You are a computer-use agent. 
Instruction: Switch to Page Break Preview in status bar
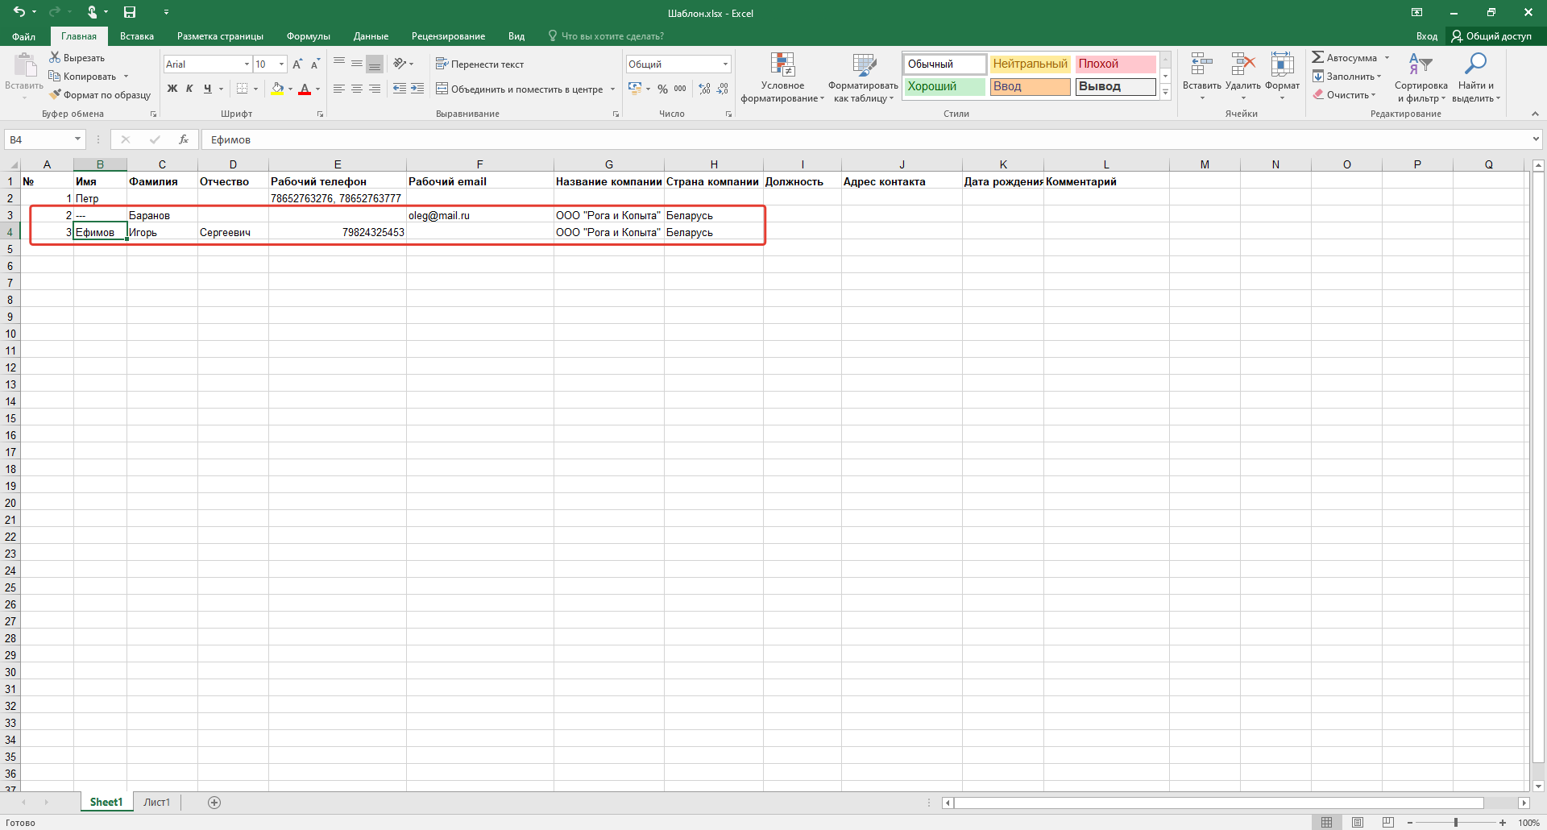pyautogui.click(x=1387, y=822)
